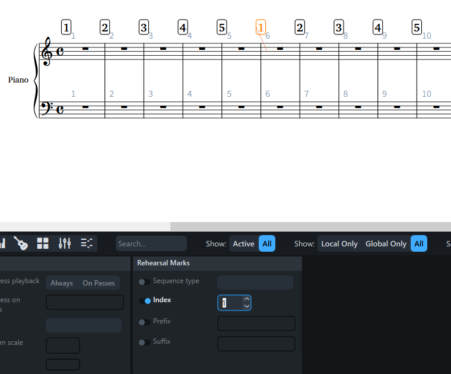This screenshot has height=374, width=451.
Task: Select All next to Active filter
Action: pos(267,243)
